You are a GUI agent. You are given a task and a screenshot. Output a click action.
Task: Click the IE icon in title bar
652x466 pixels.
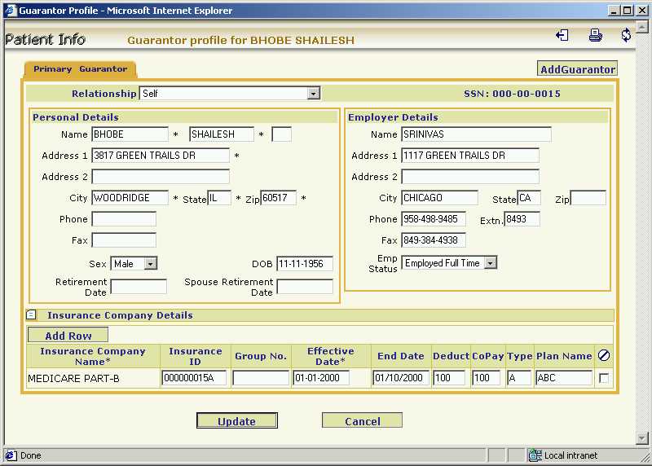[10, 10]
